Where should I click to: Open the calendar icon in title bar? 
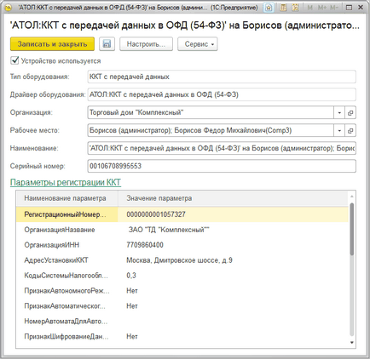coord(296,8)
